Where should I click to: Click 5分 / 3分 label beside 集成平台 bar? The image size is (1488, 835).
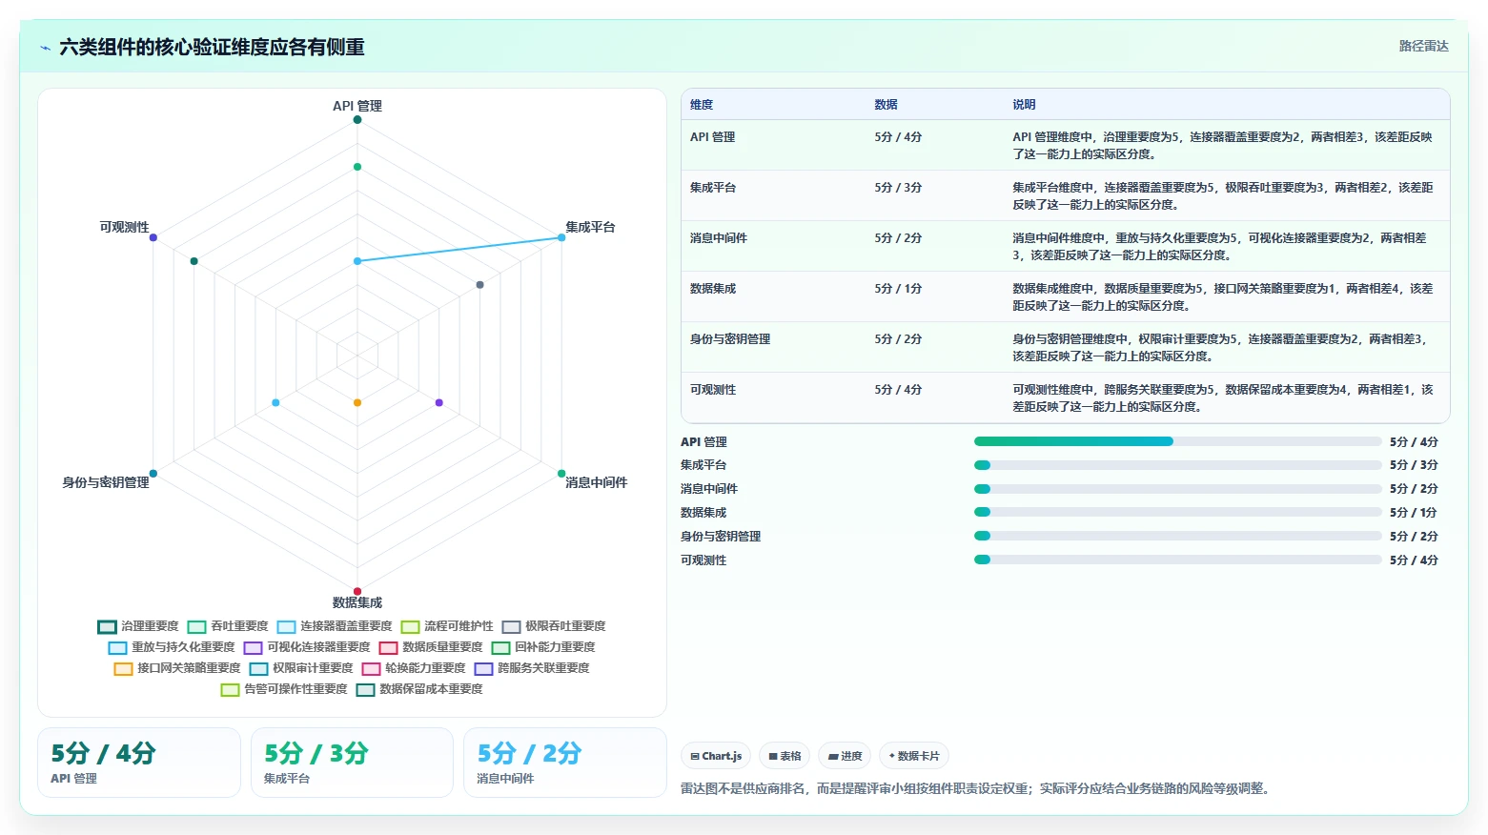coord(1414,465)
